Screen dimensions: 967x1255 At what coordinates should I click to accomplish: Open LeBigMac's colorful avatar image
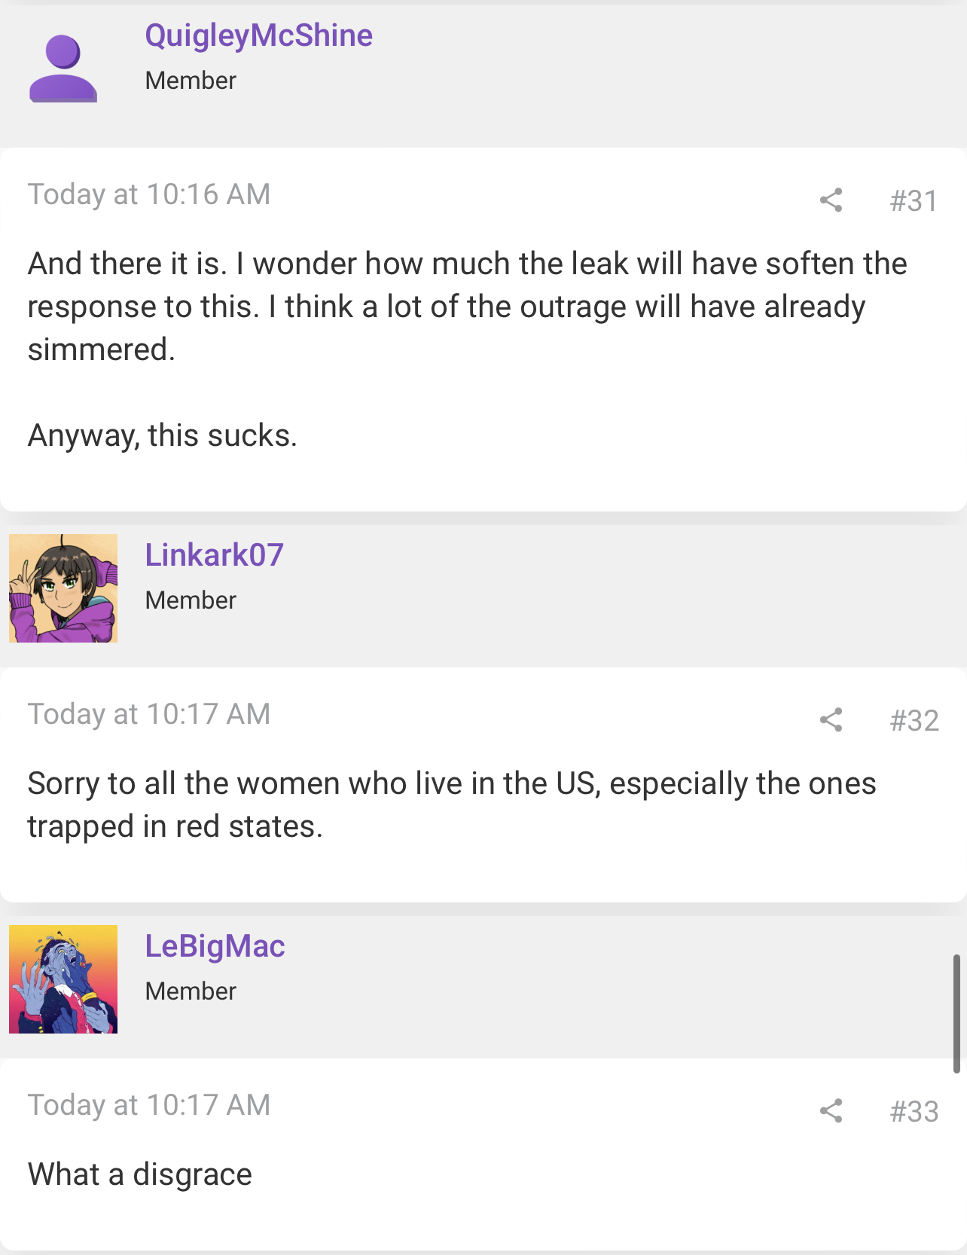click(63, 979)
